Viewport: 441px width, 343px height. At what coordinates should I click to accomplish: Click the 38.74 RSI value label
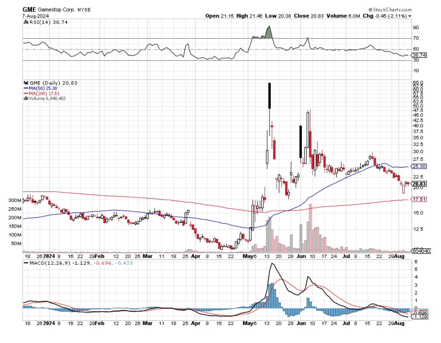(x=420, y=55)
